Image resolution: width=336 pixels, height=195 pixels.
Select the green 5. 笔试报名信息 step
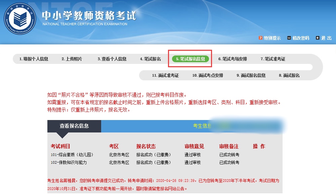[190, 59]
